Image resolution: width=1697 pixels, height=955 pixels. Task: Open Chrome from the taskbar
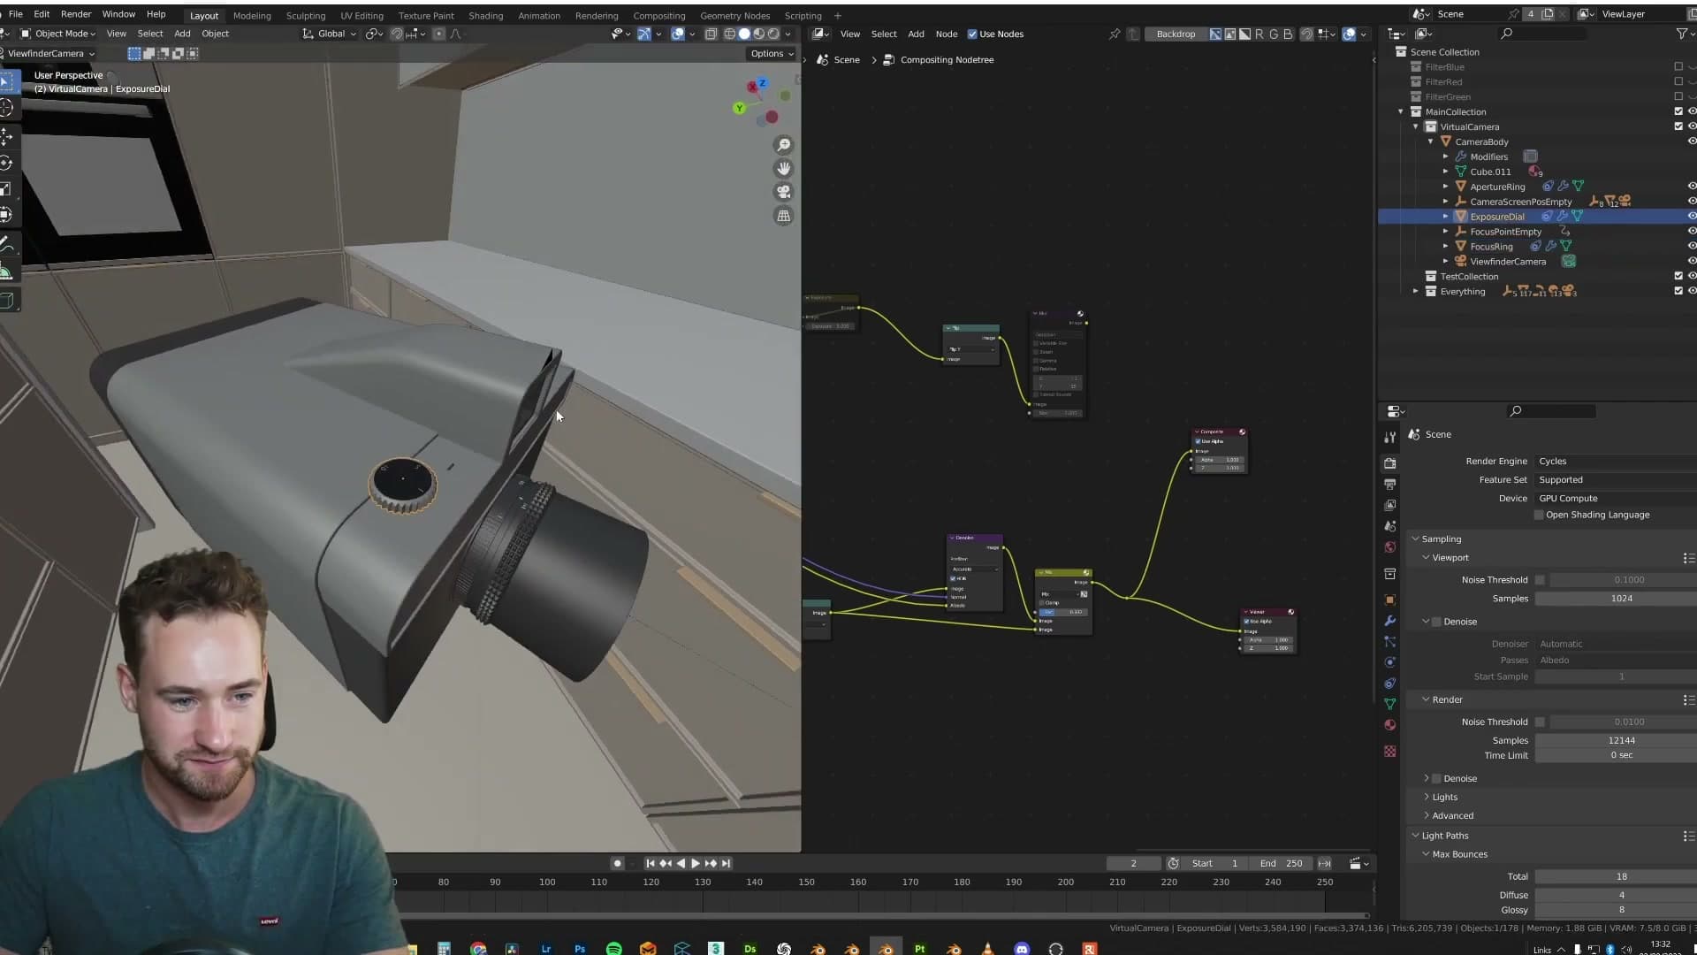pos(478,949)
